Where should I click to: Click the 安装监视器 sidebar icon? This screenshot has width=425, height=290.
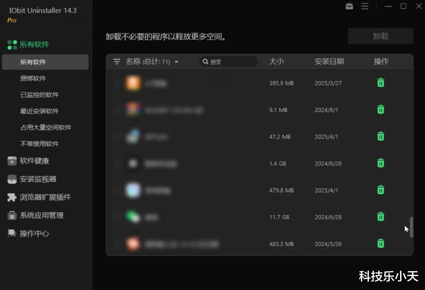click(x=12, y=179)
